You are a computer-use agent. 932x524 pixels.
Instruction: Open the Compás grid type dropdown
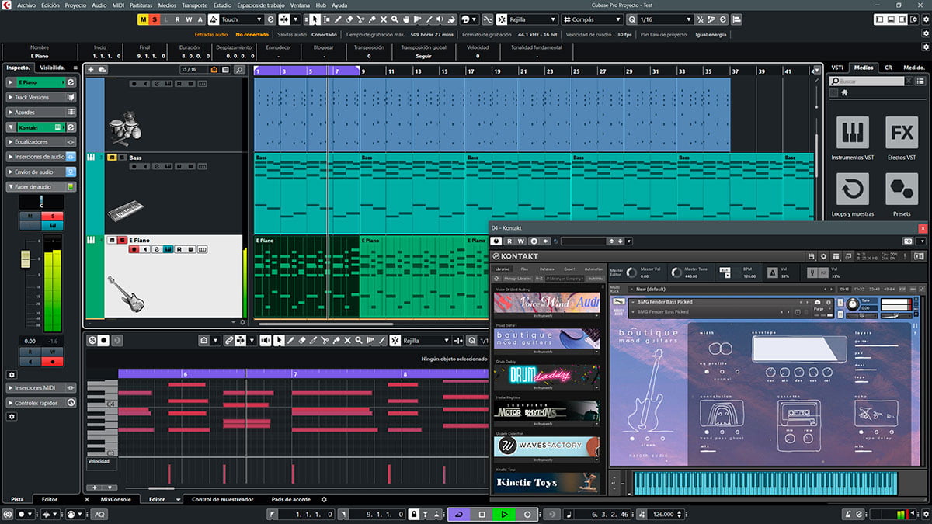coord(594,19)
